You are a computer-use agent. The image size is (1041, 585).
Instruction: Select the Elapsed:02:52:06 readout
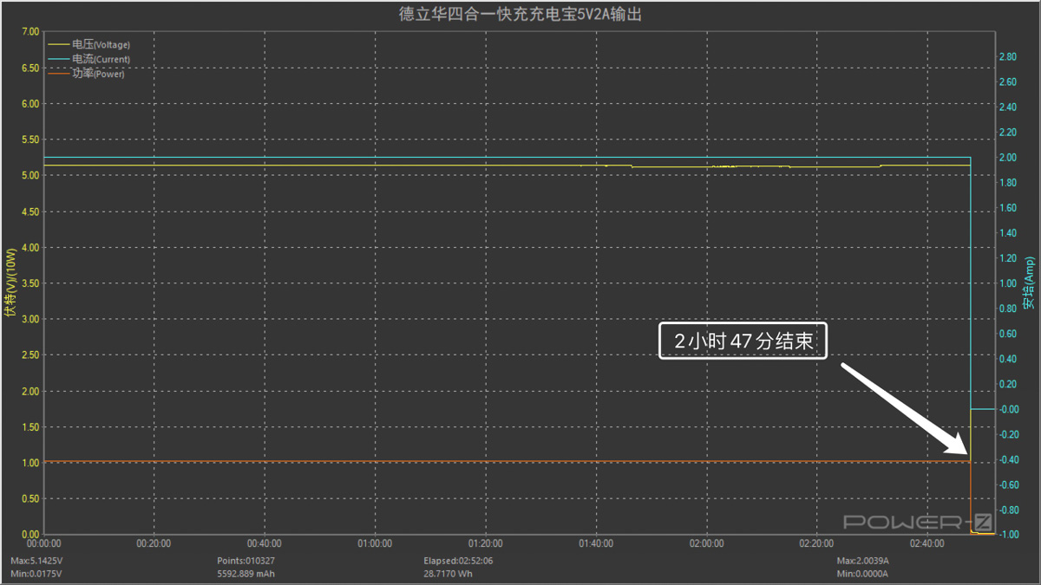pos(458,561)
